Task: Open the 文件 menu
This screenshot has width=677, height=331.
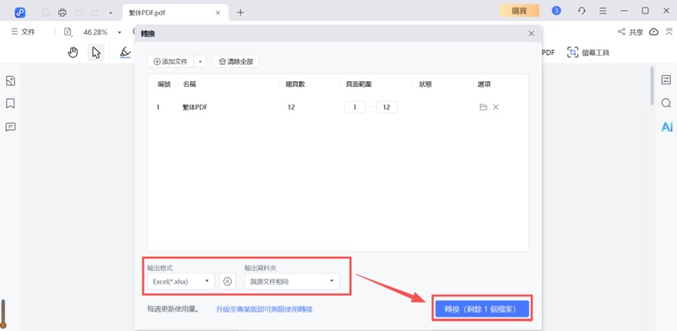Action: (x=24, y=32)
